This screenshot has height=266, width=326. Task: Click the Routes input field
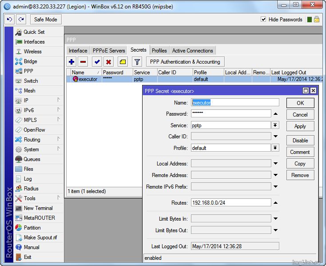[231, 202]
